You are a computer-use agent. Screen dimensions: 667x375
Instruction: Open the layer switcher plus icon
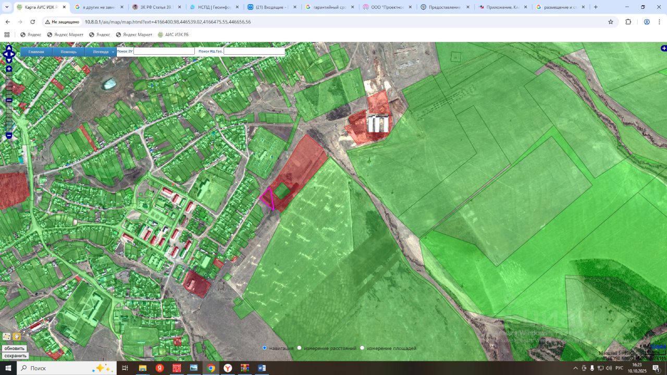pyautogui.click(x=663, y=48)
